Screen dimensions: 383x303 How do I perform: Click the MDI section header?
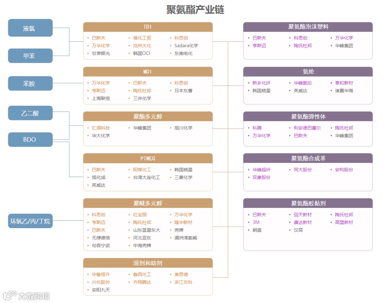148,71
